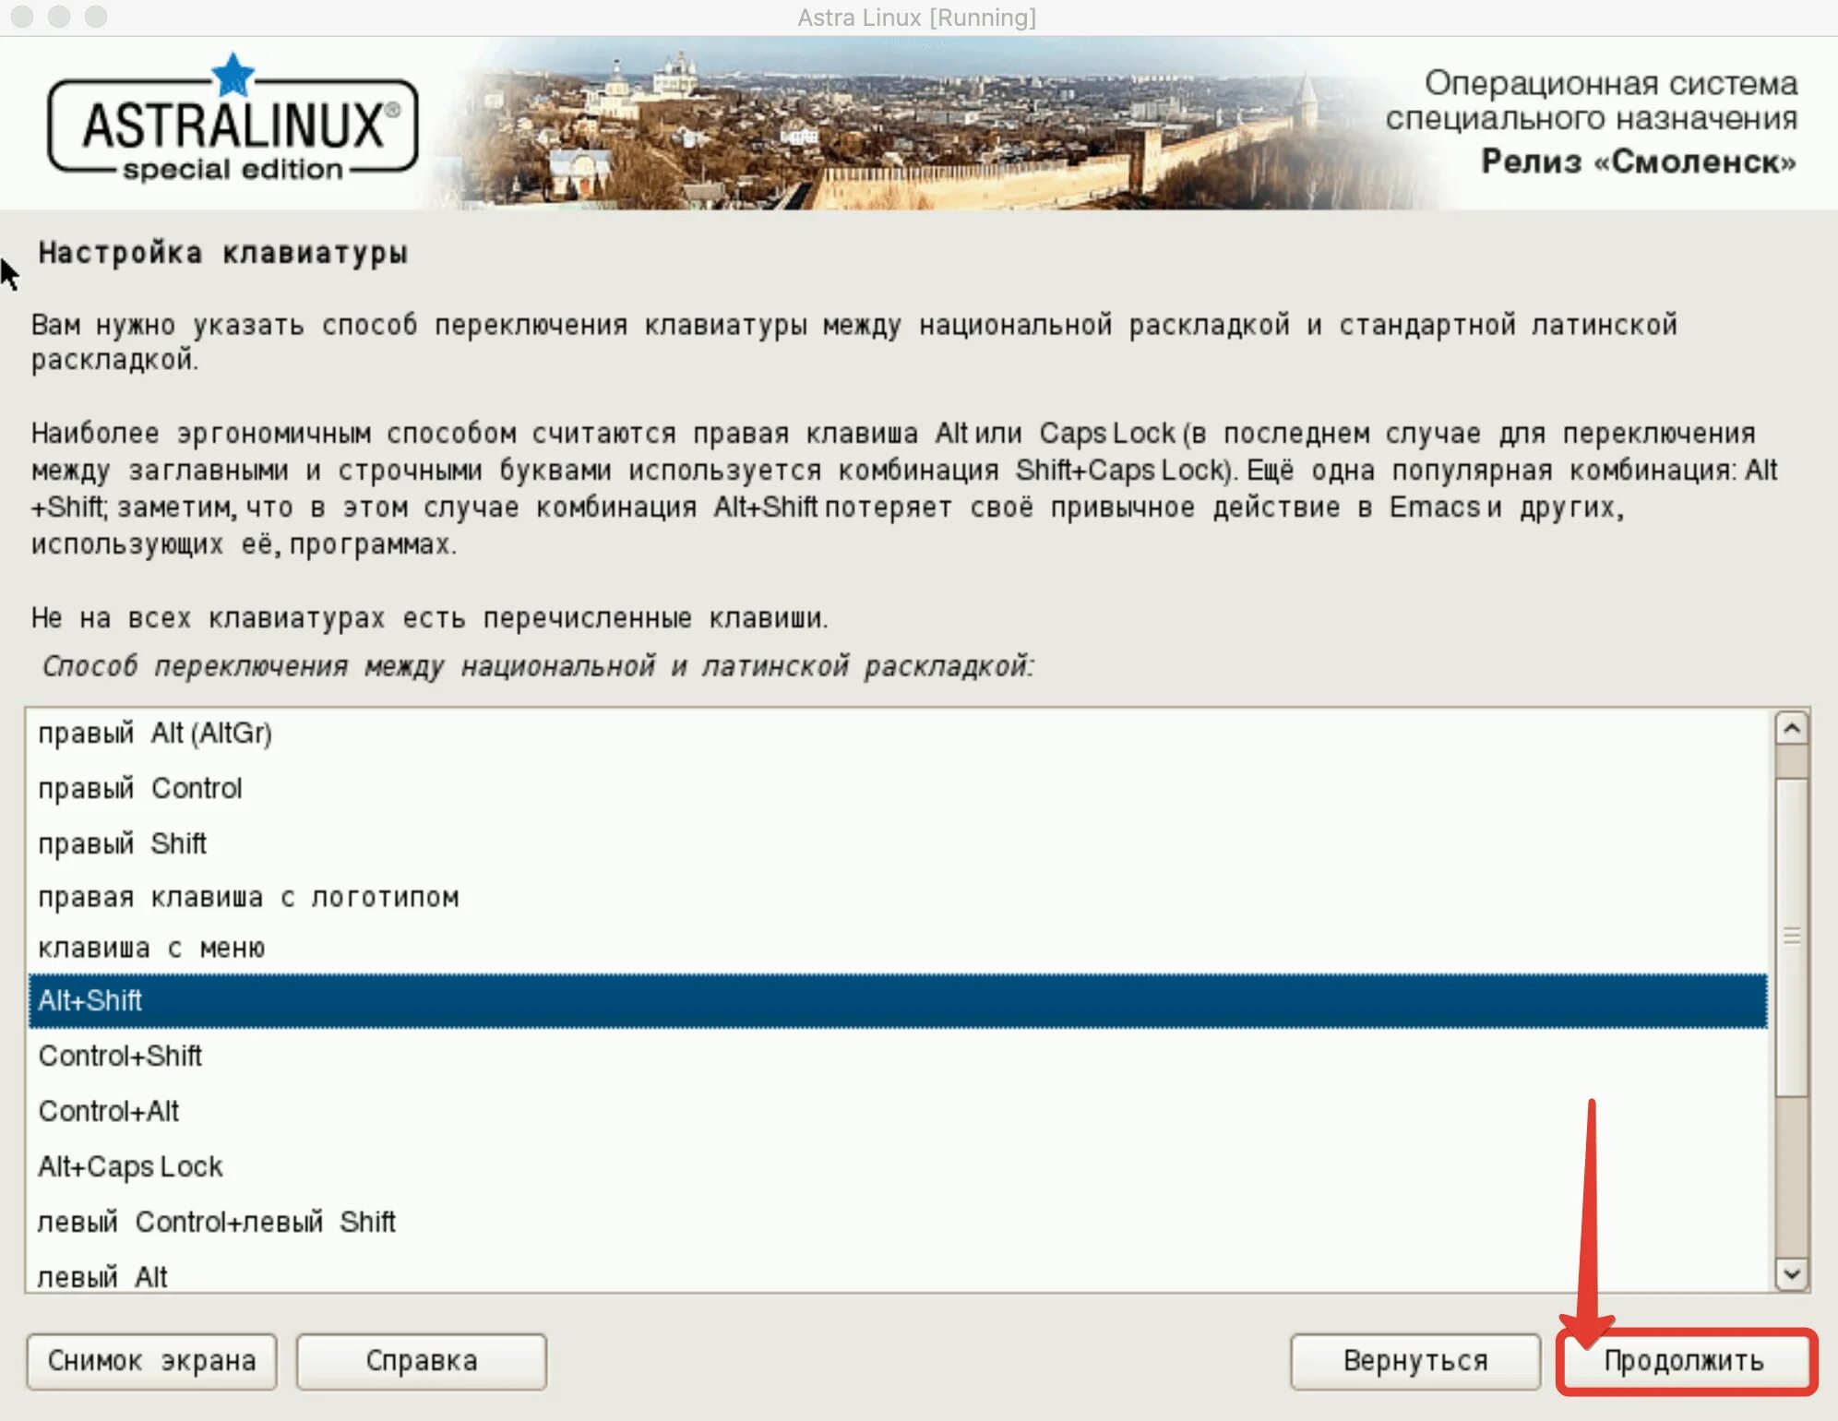This screenshot has height=1421, width=1838.
Task: Pick the Control+Alt combination
Action: [897, 1111]
